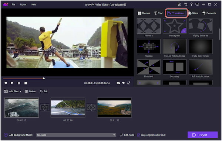This screenshot has height=141, width=222.
Task: Choose the Flowers transition
Action: 149,26
